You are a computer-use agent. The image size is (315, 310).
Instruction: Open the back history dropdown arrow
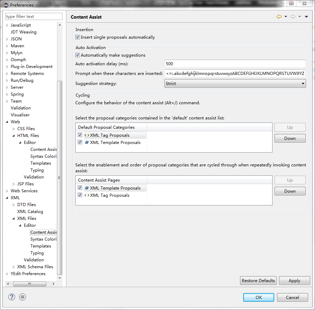[x=286, y=17]
